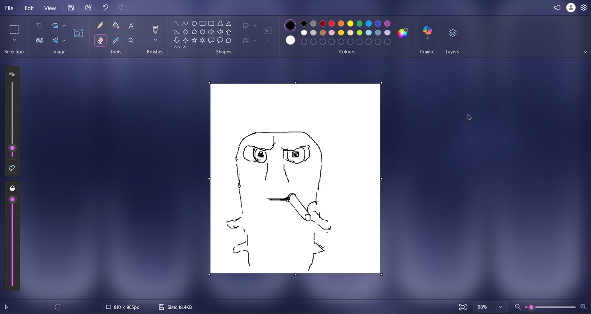Image resolution: width=591 pixels, height=314 pixels.
Task: Select the Magnifier tool
Action: pos(131,40)
